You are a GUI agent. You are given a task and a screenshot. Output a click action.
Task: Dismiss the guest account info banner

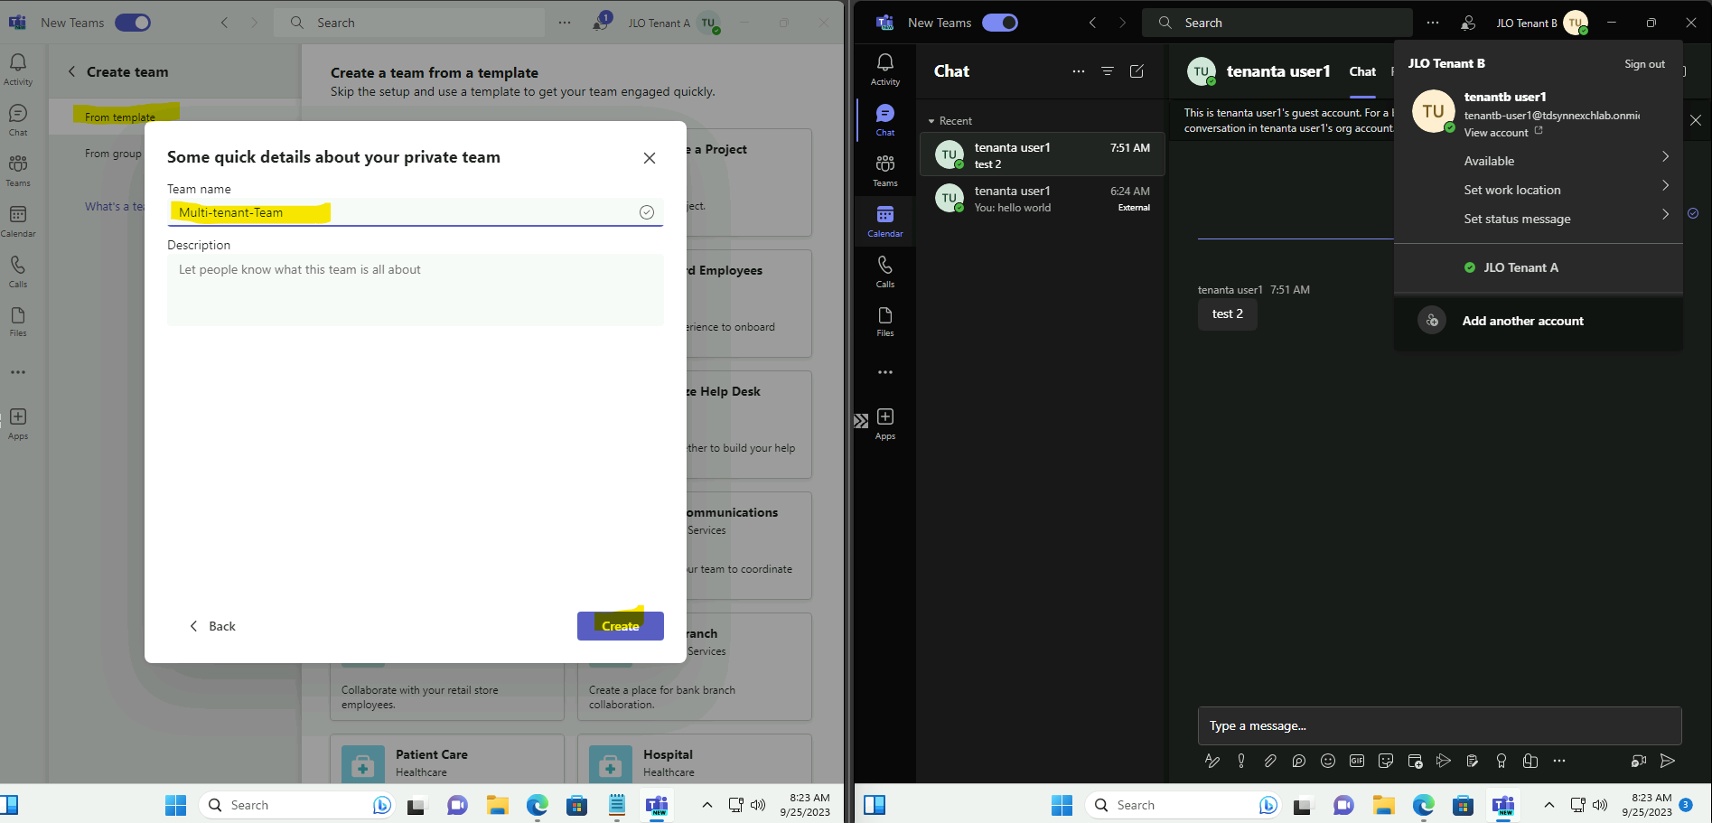click(x=1696, y=120)
